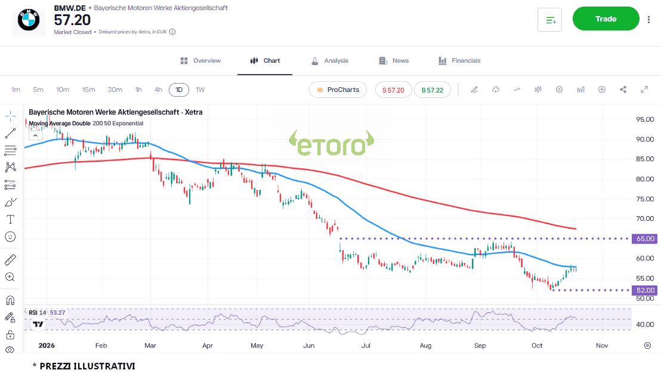
Task: Open the Fibonacci retracement tools
Action: point(11,150)
